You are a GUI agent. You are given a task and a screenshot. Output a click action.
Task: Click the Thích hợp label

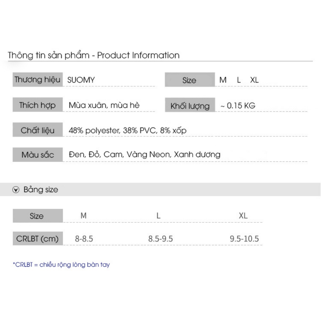[x=37, y=105]
